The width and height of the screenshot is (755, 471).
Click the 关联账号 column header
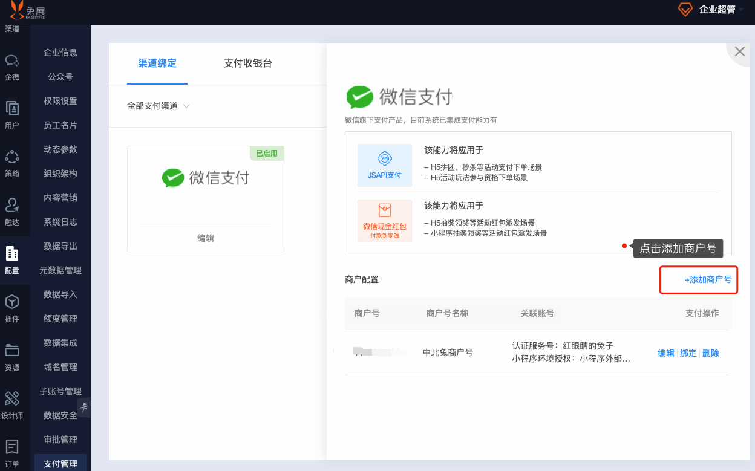pos(537,313)
